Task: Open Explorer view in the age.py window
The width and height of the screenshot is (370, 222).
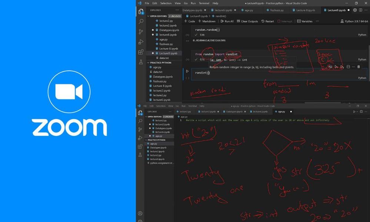Action: pyautogui.click(x=140, y=112)
